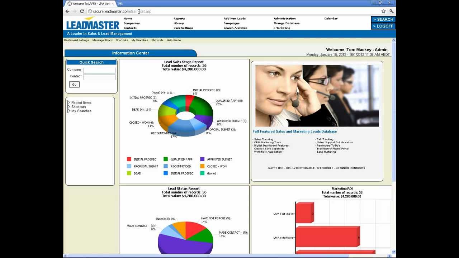
Task: Select the Information Center tab
Action: coord(131,53)
